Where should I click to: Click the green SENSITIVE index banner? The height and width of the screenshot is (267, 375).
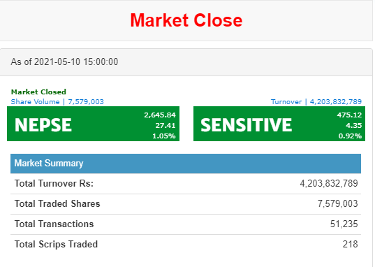(279, 124)
